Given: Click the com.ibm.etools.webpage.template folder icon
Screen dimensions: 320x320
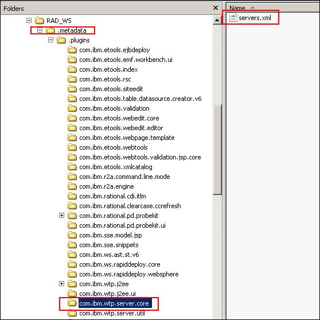Looking at the screenshot, I should point(72,138).
